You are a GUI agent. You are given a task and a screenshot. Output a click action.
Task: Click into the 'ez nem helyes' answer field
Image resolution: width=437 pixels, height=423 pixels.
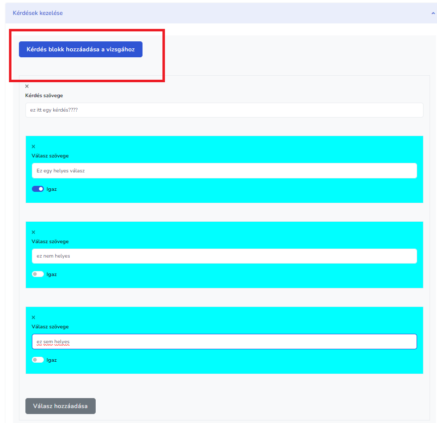click(224, 256)
